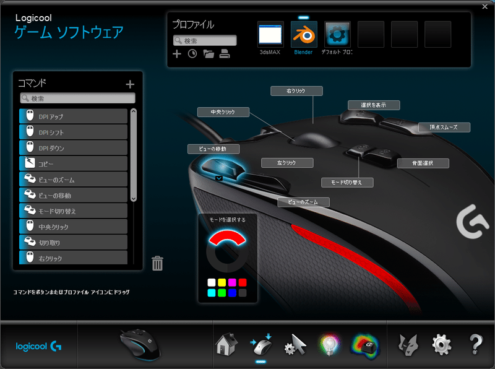Pick the red color swatch
This screenshot has width=495, height=369.
point(243,282)
